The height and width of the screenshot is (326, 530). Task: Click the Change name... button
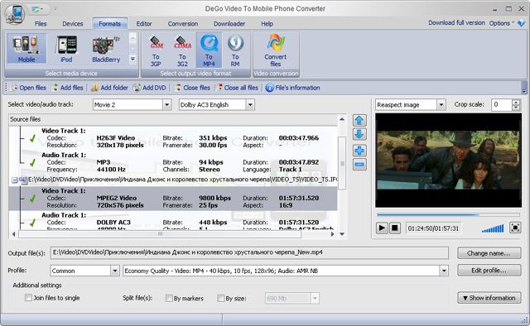click(489, 253)
